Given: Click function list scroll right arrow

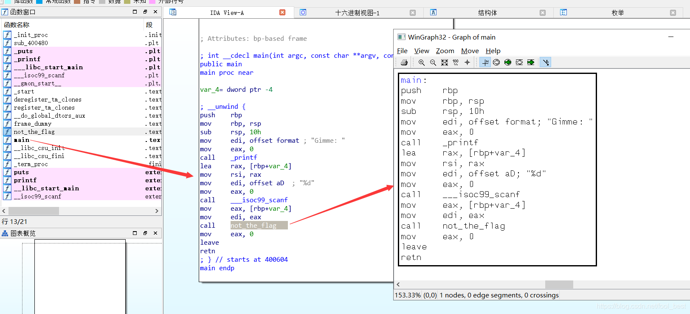Looking at the screenshot, I should (157, 211).
